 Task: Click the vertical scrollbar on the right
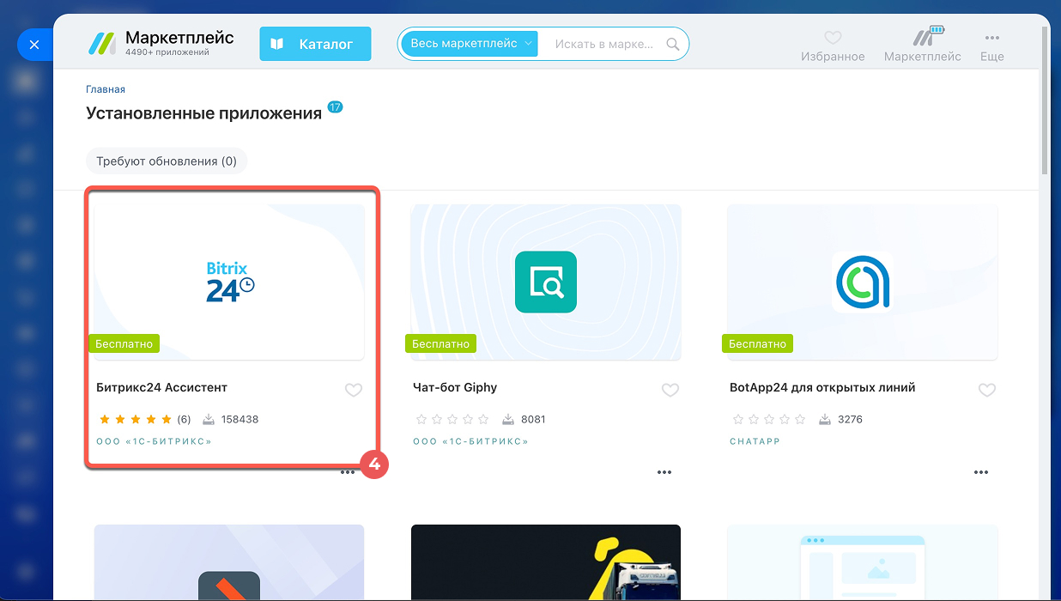point(1044,99)
